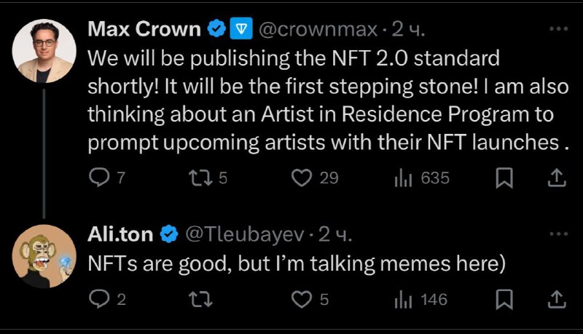Open more options on Ali.ton's reply
This screenshot has width=583, height=334.
559,234
